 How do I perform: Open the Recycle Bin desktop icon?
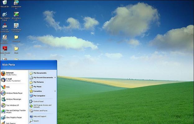[x=5, y=4]
